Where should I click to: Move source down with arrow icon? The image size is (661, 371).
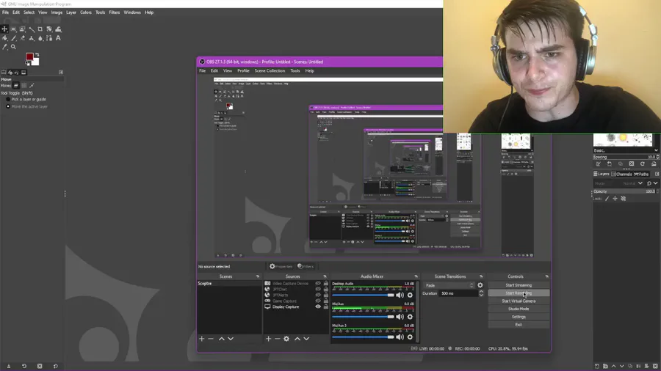coord(306,339)
